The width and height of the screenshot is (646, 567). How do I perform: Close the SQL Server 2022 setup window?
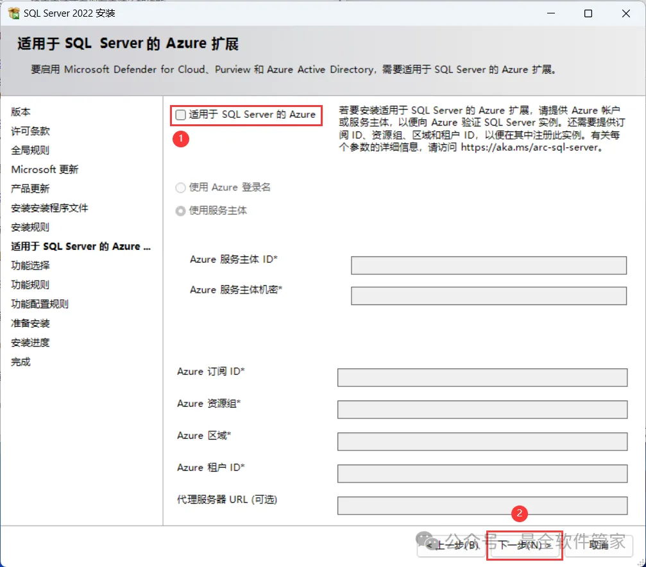[x=626, y=13]
